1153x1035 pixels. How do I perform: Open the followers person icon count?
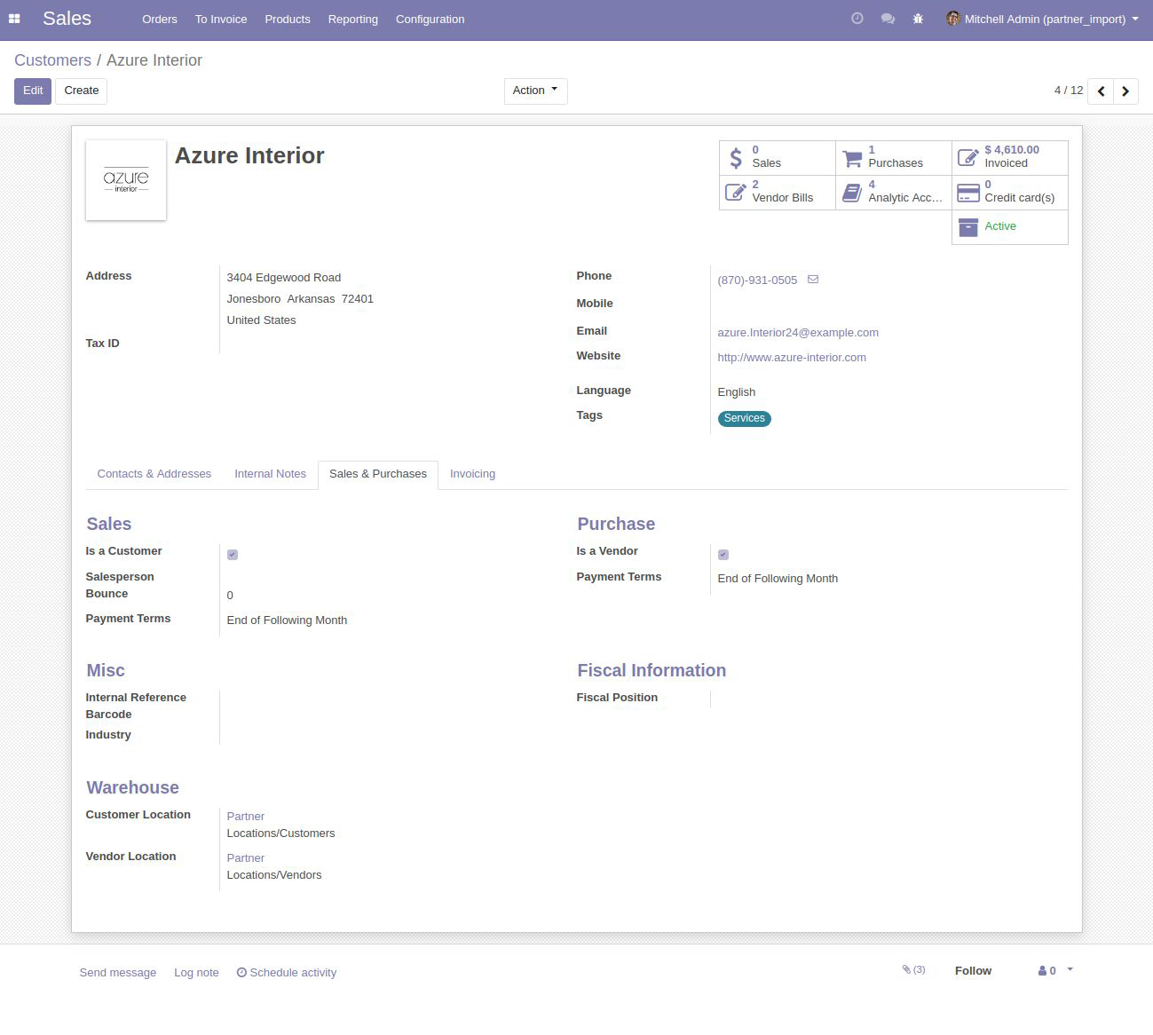(1047, 971)
